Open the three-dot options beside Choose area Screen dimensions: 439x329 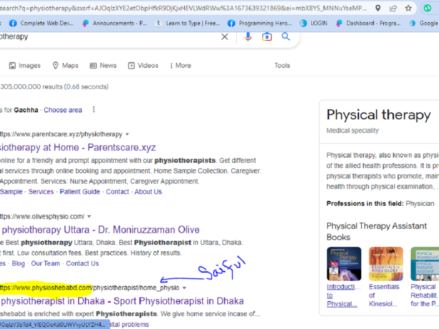click(94, 109)
